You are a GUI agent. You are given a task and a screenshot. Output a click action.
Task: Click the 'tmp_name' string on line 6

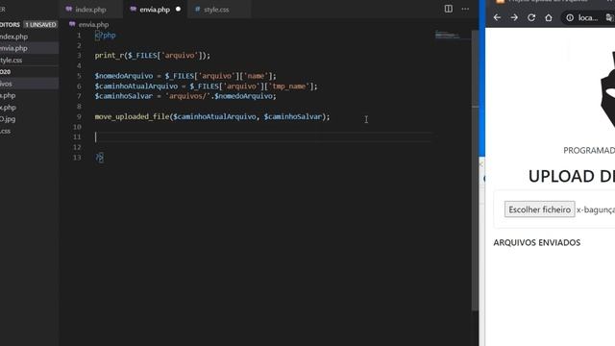click(x=289, y=86)
